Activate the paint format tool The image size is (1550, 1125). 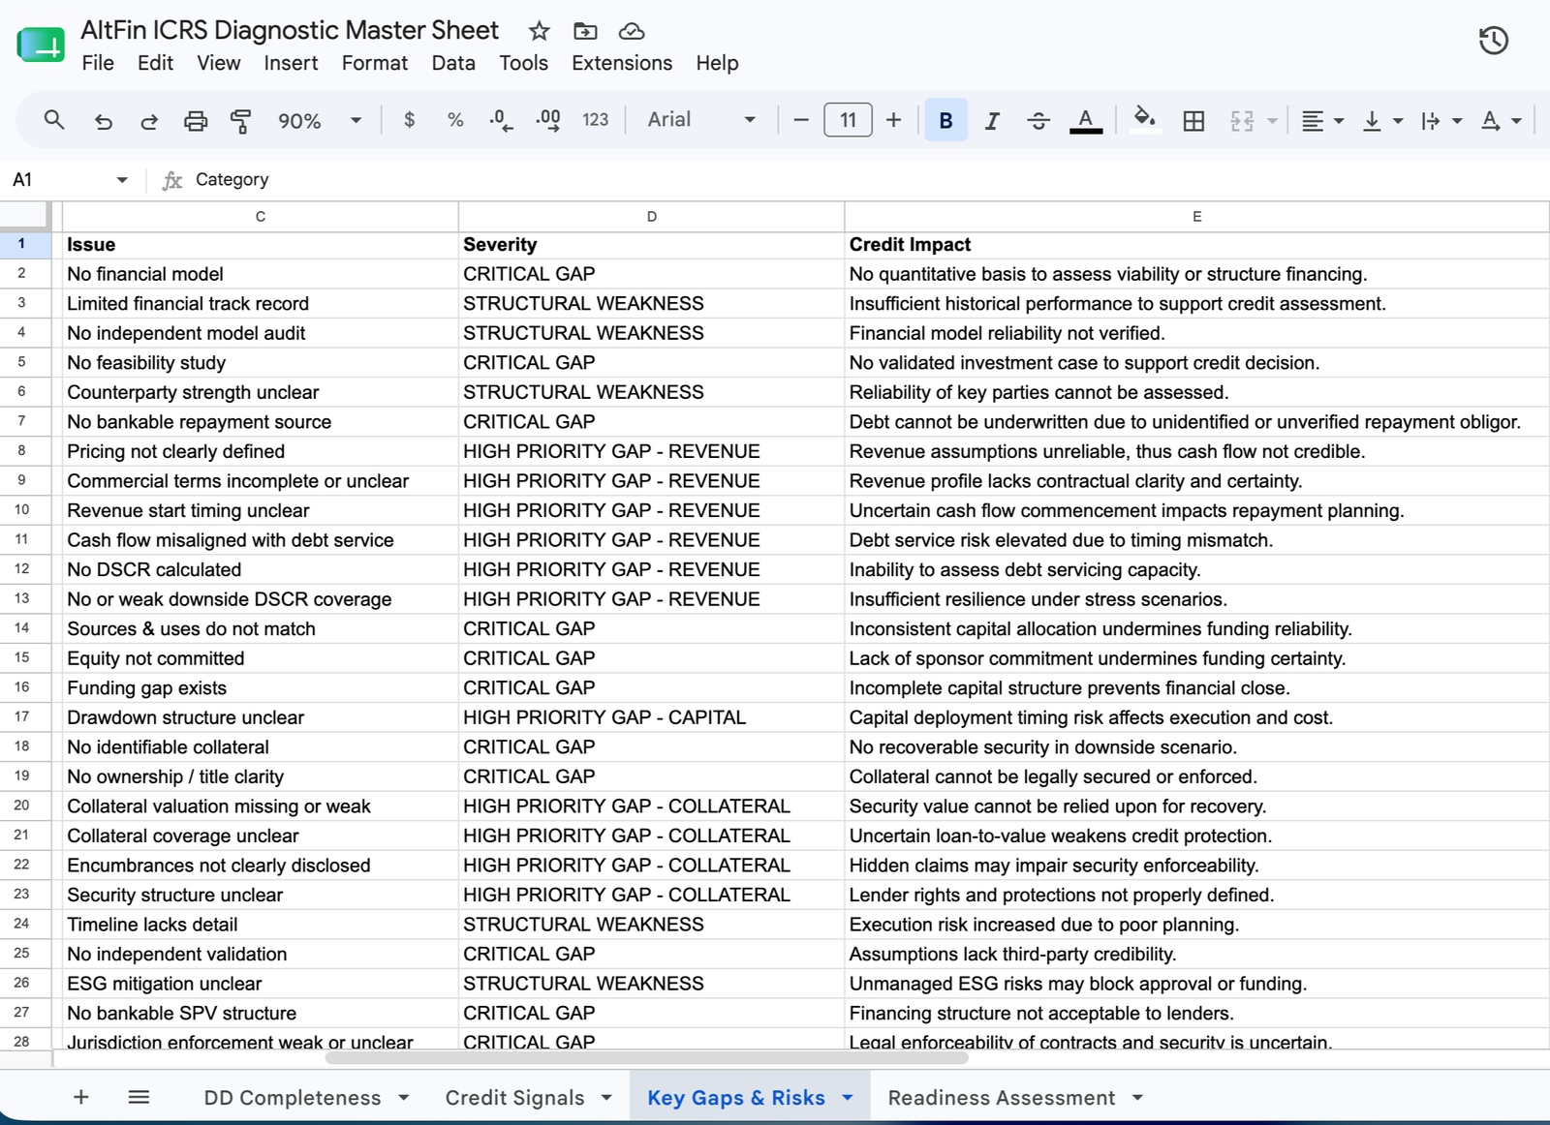(x=241, y=120)
